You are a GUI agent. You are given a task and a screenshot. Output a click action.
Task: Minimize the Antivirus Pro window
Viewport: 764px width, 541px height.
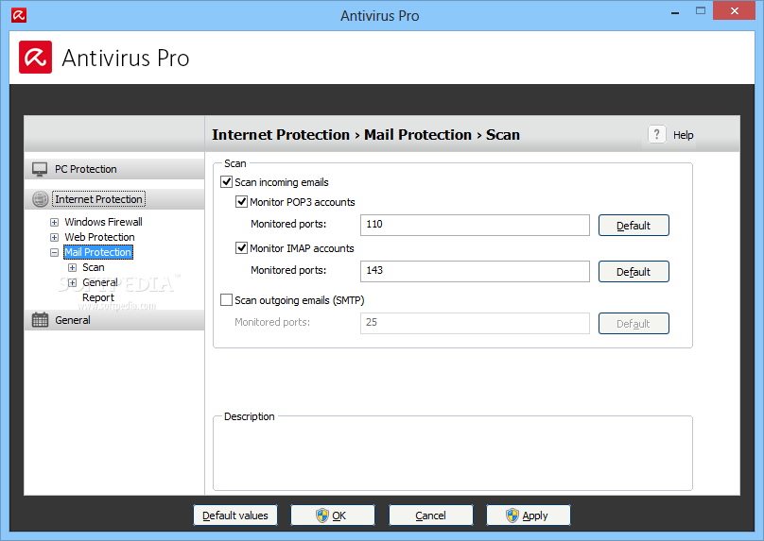point(675,12)
